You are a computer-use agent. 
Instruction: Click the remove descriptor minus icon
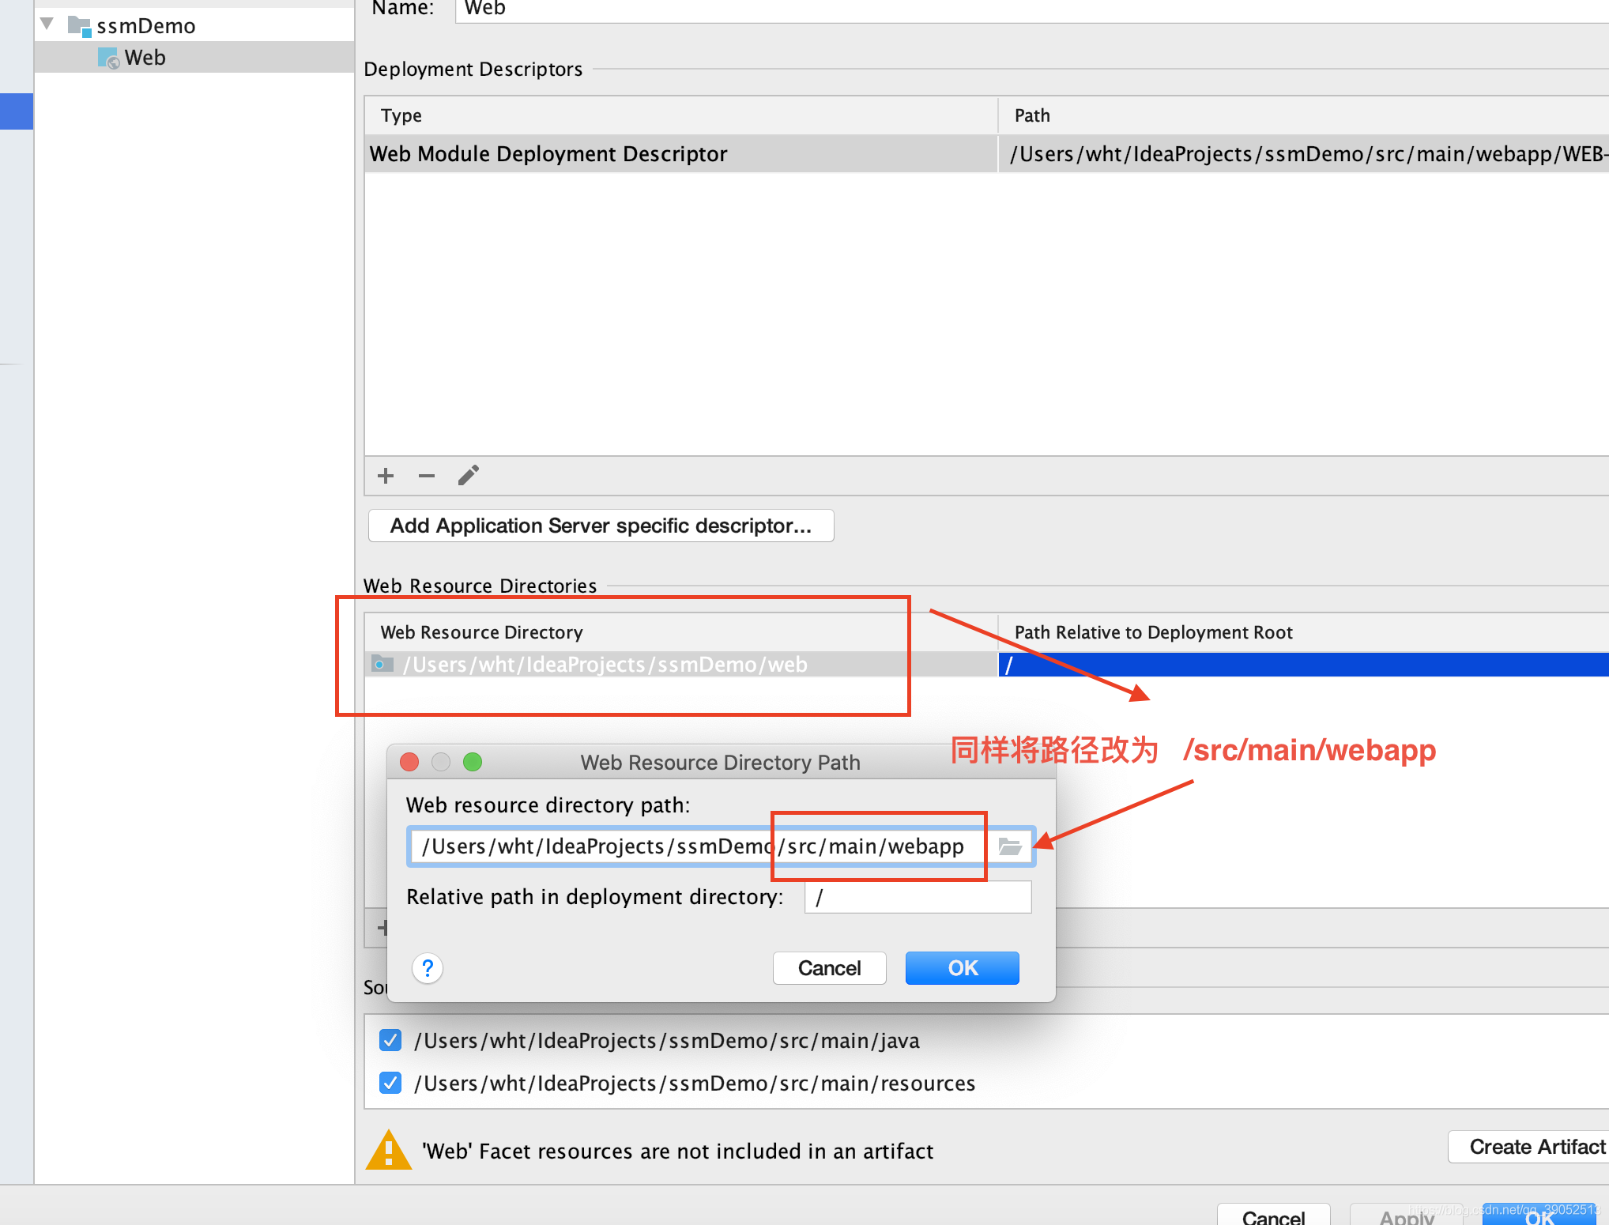click(427, 476)
